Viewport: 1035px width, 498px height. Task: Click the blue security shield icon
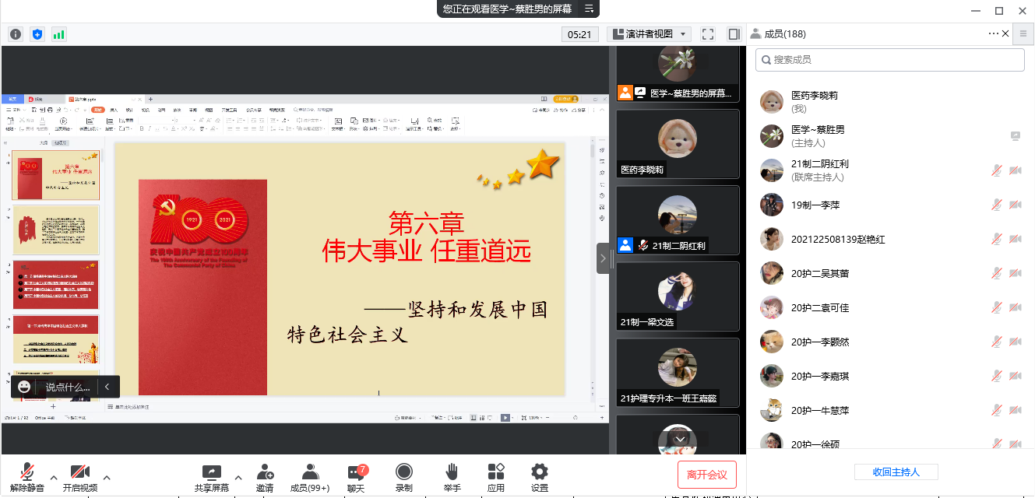pyautogui.click(x=37, y=34)
